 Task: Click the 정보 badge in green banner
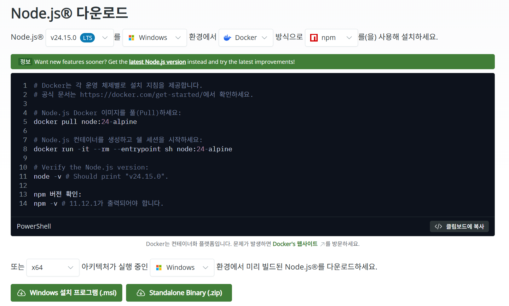25,62
